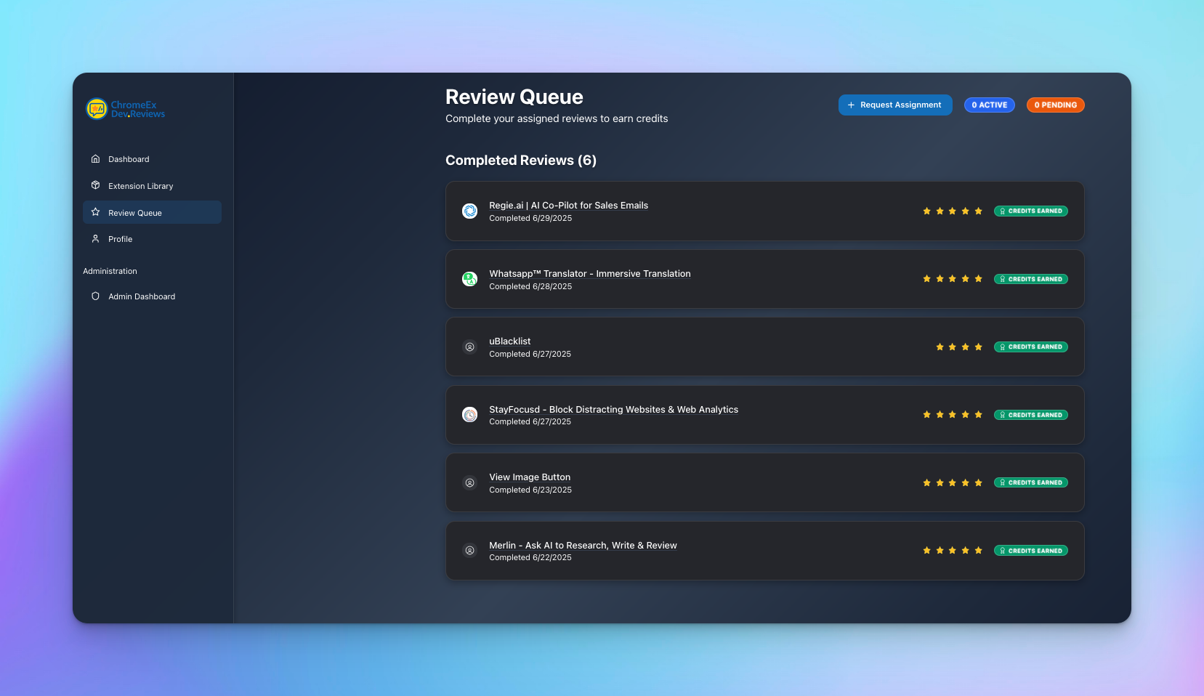1204x696 pixels.
Task: Click the plus icon in Request Assignment
Action: coord(851,105)
